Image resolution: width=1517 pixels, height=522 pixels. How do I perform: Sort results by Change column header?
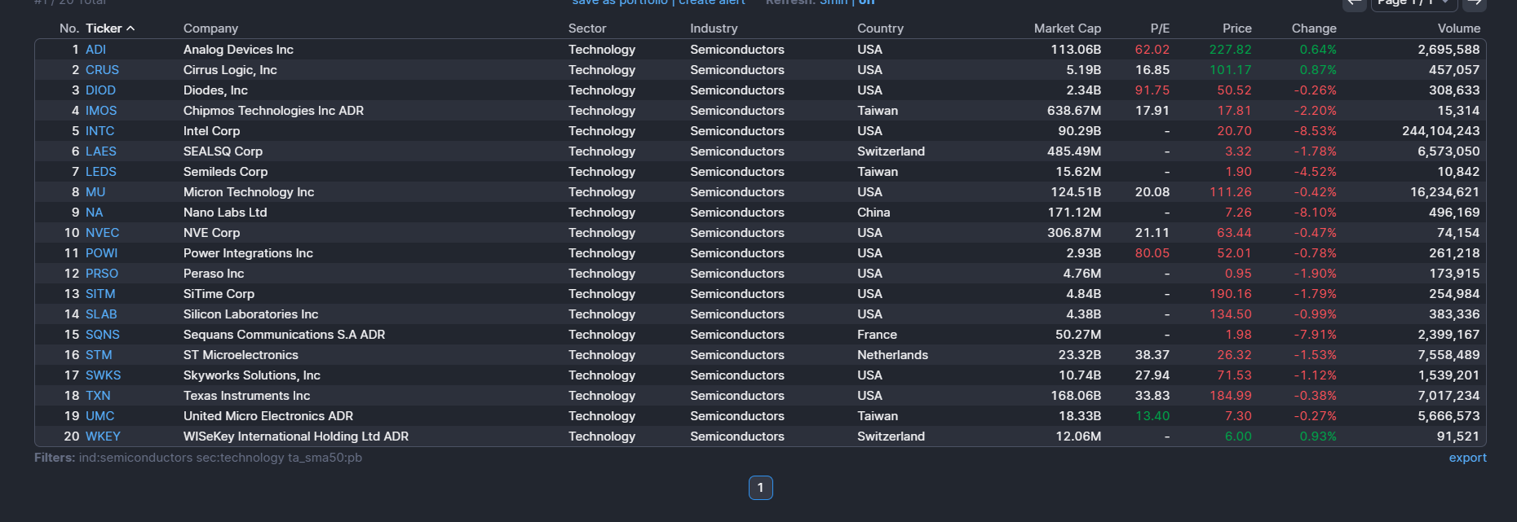tap(1313, 29)
